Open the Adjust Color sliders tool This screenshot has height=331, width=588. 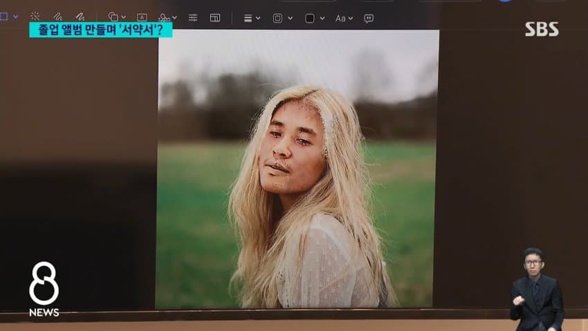pos(193,17)
